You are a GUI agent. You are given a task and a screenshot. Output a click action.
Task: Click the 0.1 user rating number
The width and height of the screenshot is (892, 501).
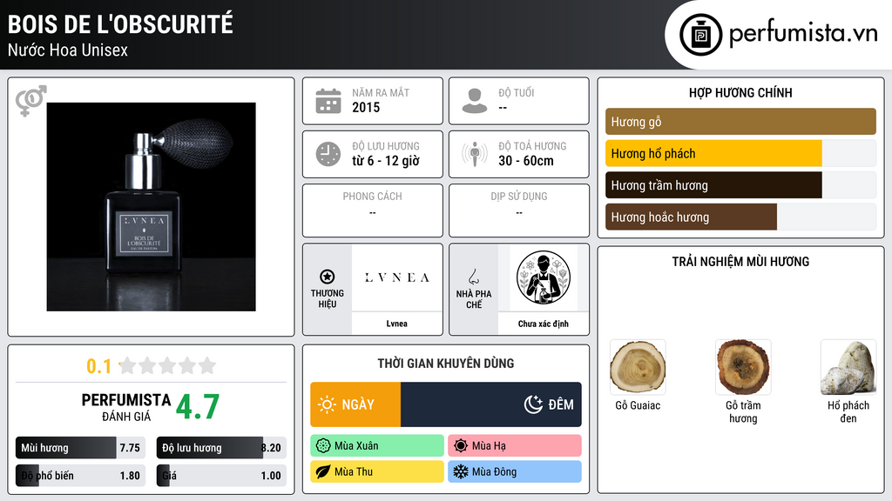coord(99,366)
